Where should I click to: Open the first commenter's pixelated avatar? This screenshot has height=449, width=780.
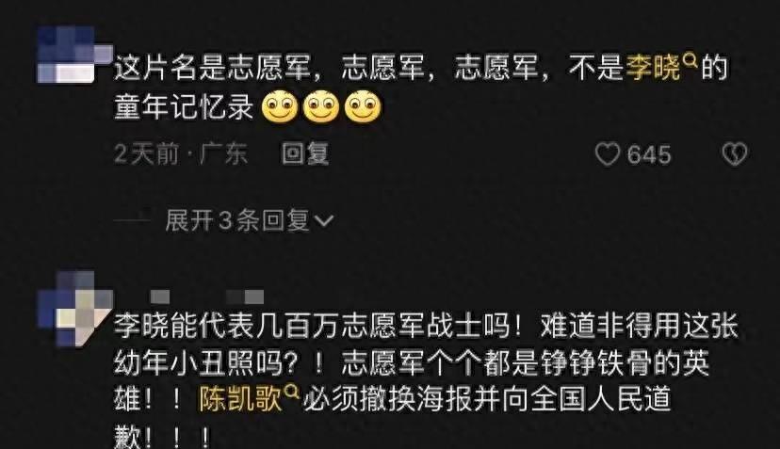coord(74,55)
